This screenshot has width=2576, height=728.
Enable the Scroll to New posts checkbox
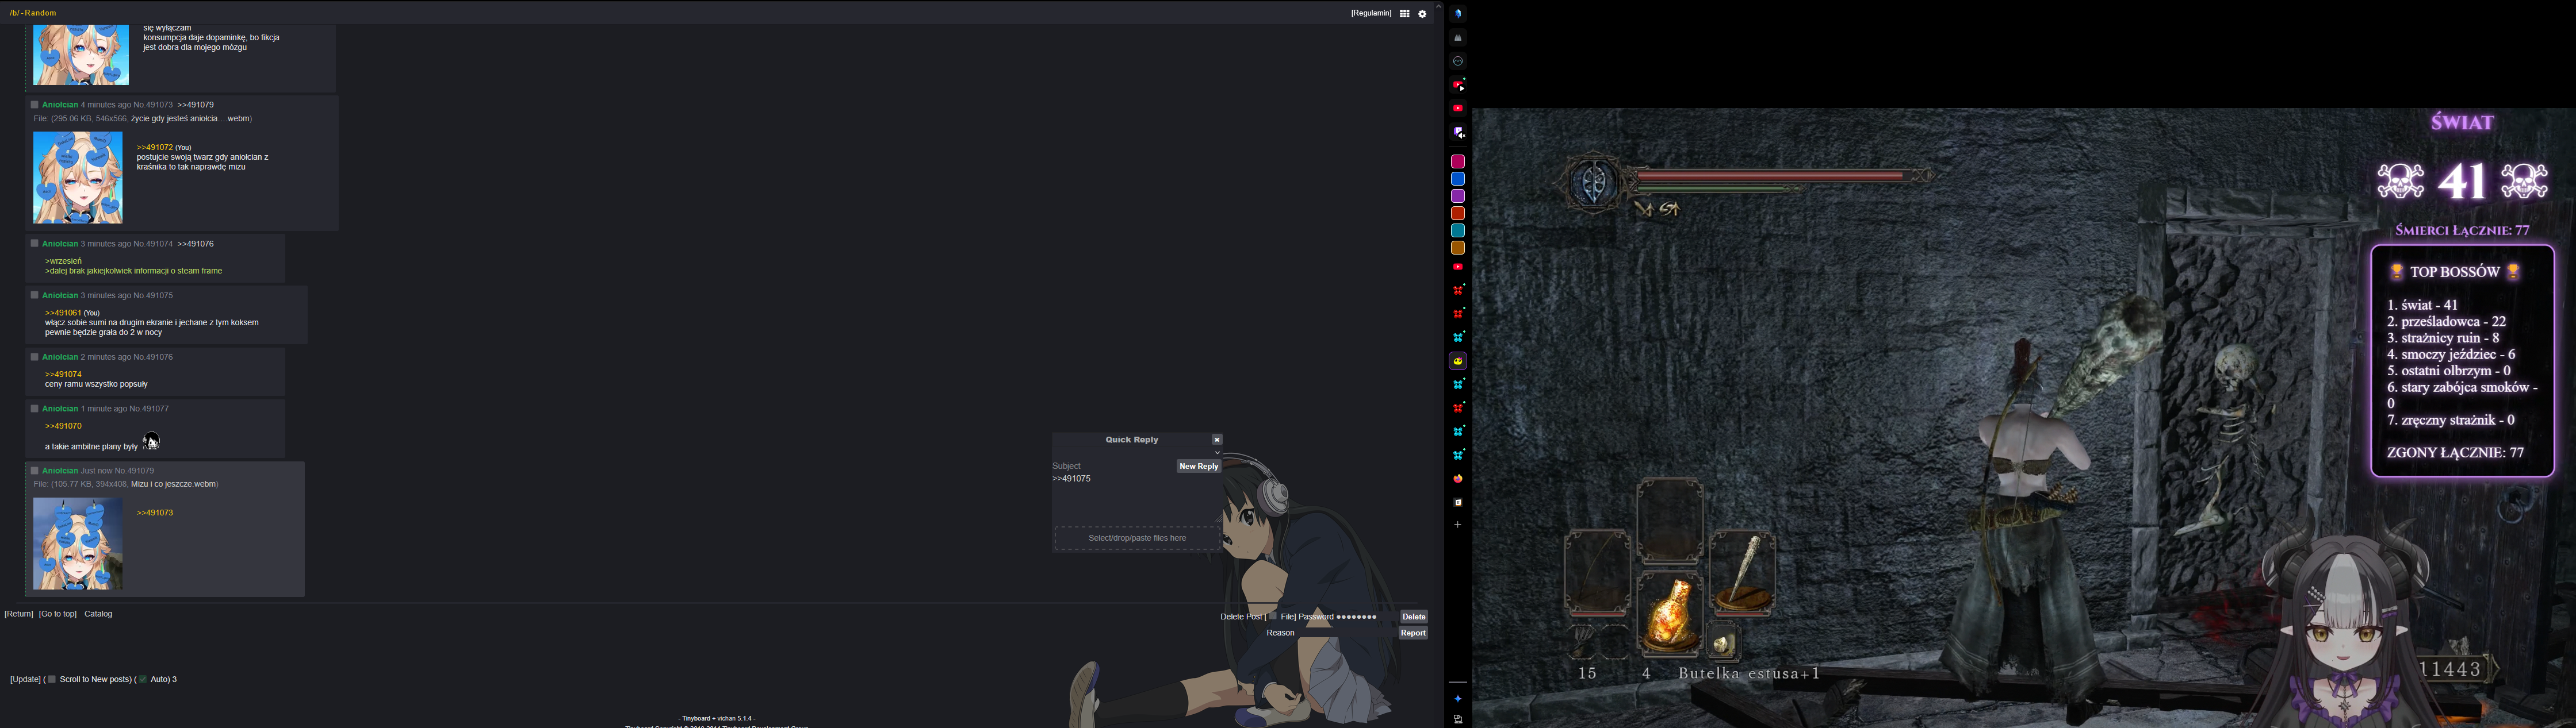51,680
